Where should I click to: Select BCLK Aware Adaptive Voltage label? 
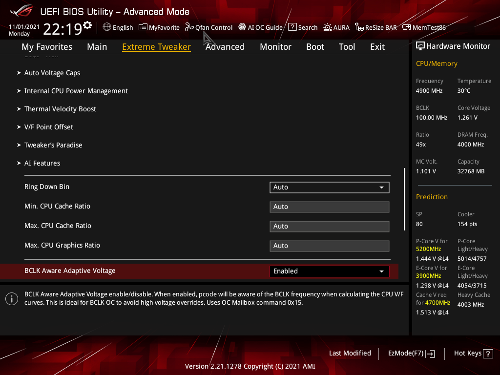point(70,271)
